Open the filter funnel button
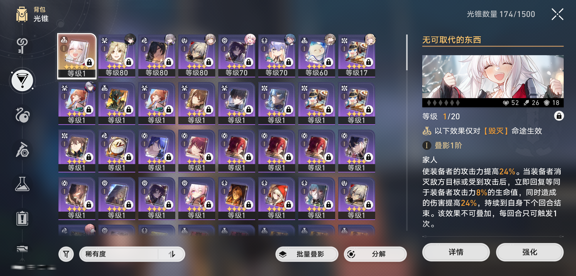576x276 pixels. (66, 254)
